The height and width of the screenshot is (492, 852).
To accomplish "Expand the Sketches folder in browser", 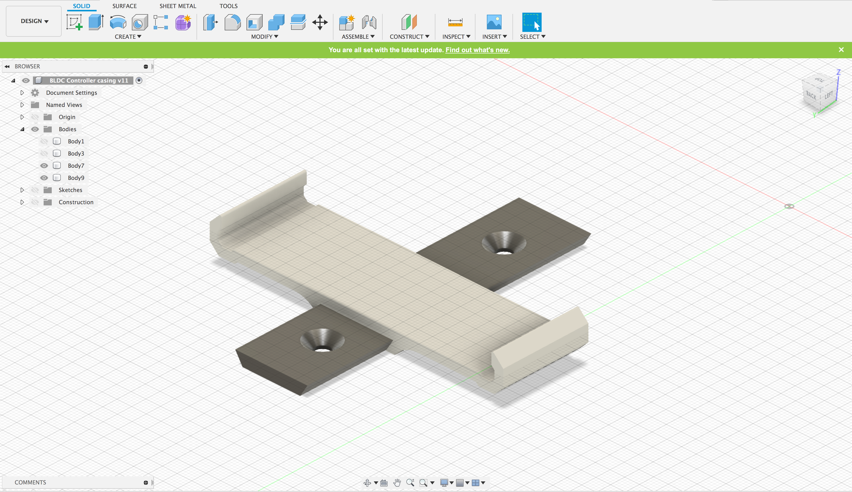I will (x=22, y=190).
